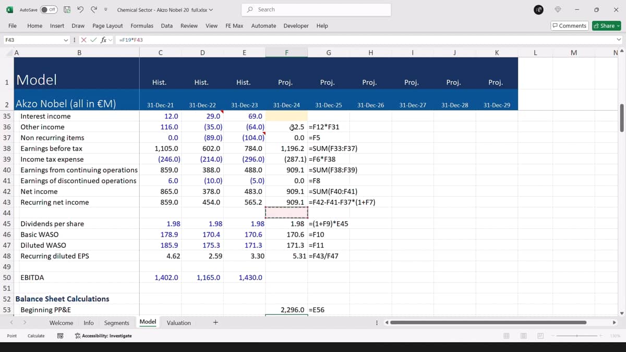Click the Recurring net income label
This screenshot has height=352, width=626.
(x=55, y=202)
